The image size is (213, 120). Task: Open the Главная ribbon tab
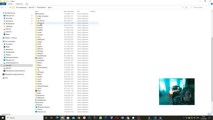point(10,4)
